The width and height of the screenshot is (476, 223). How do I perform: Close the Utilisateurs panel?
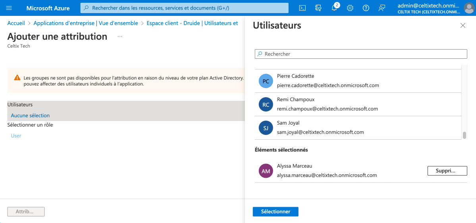pyautogui.click(x=463, y=25)
